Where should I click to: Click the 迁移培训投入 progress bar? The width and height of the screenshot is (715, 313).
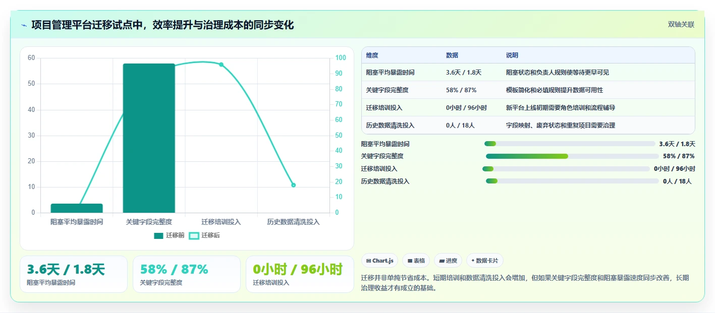point(566,169)
